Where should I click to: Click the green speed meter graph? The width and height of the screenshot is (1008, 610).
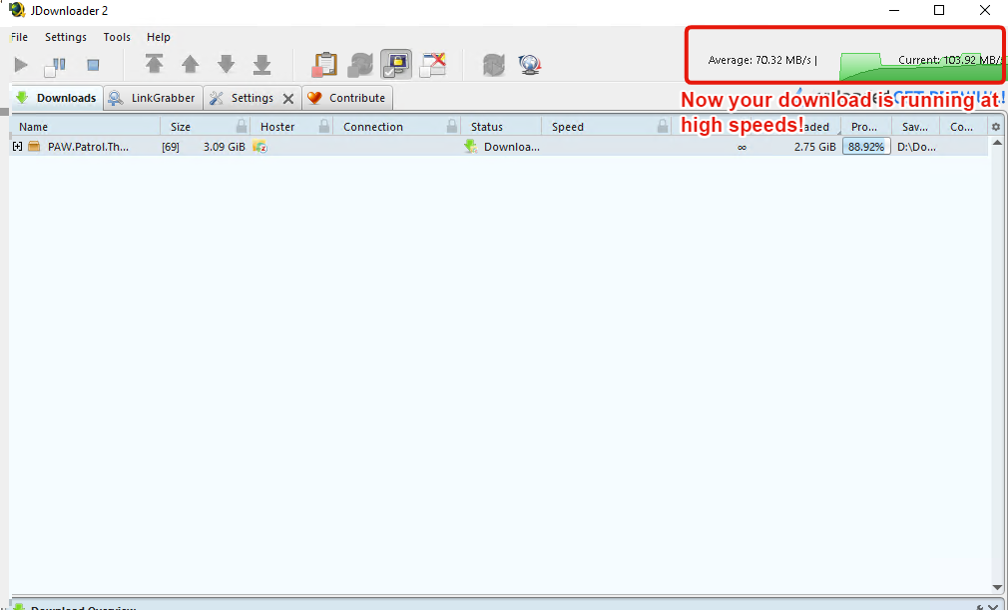pos(921,67)
